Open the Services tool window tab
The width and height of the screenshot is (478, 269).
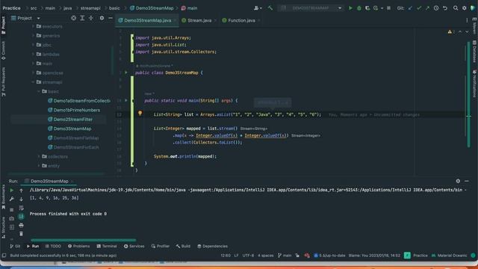click(x=134, y=246)
